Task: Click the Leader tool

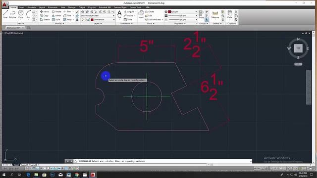Action: pyautogui.click(x=129, y=15)
